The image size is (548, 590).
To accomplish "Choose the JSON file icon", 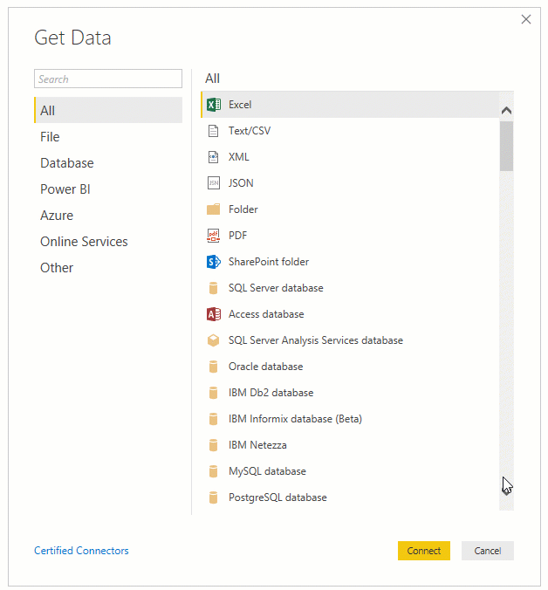I will pos(213,183).
